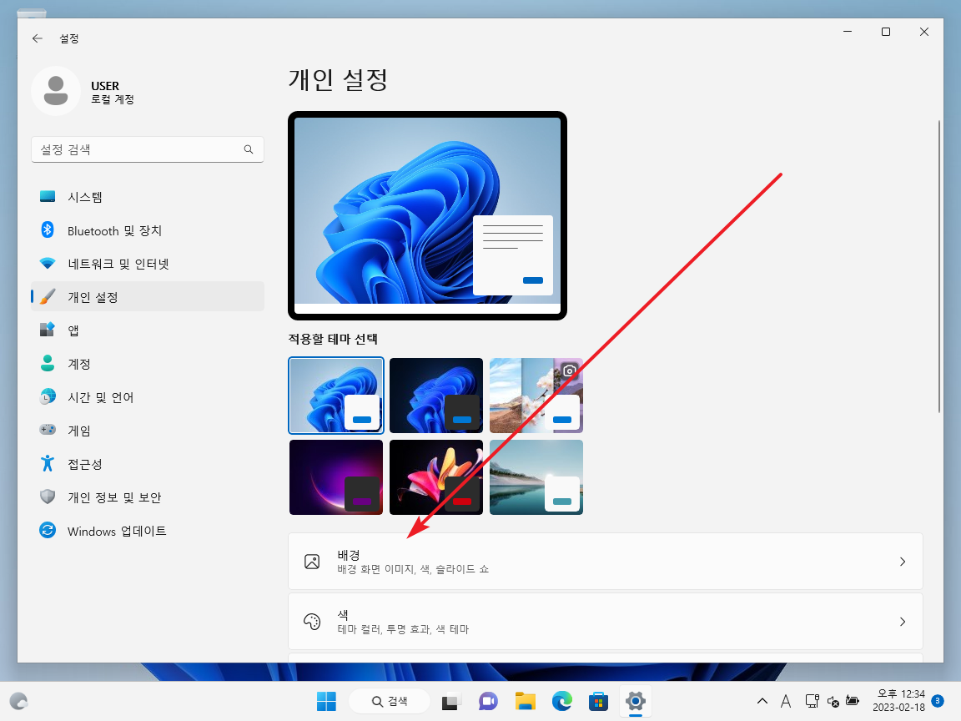961x721 pixels.
Task: Open the muted volume tray icon
Action: (833, 703)
